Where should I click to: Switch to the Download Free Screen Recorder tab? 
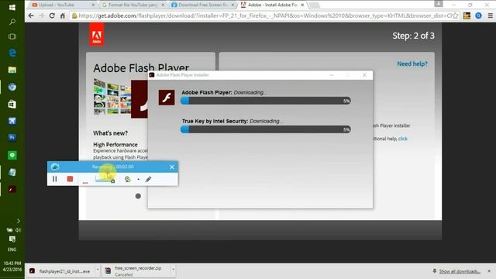pyautogui.click(x=202, y=5)
